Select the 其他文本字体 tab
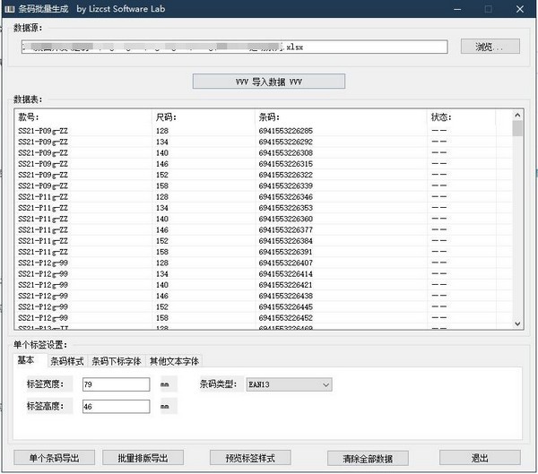 point(173,361)
